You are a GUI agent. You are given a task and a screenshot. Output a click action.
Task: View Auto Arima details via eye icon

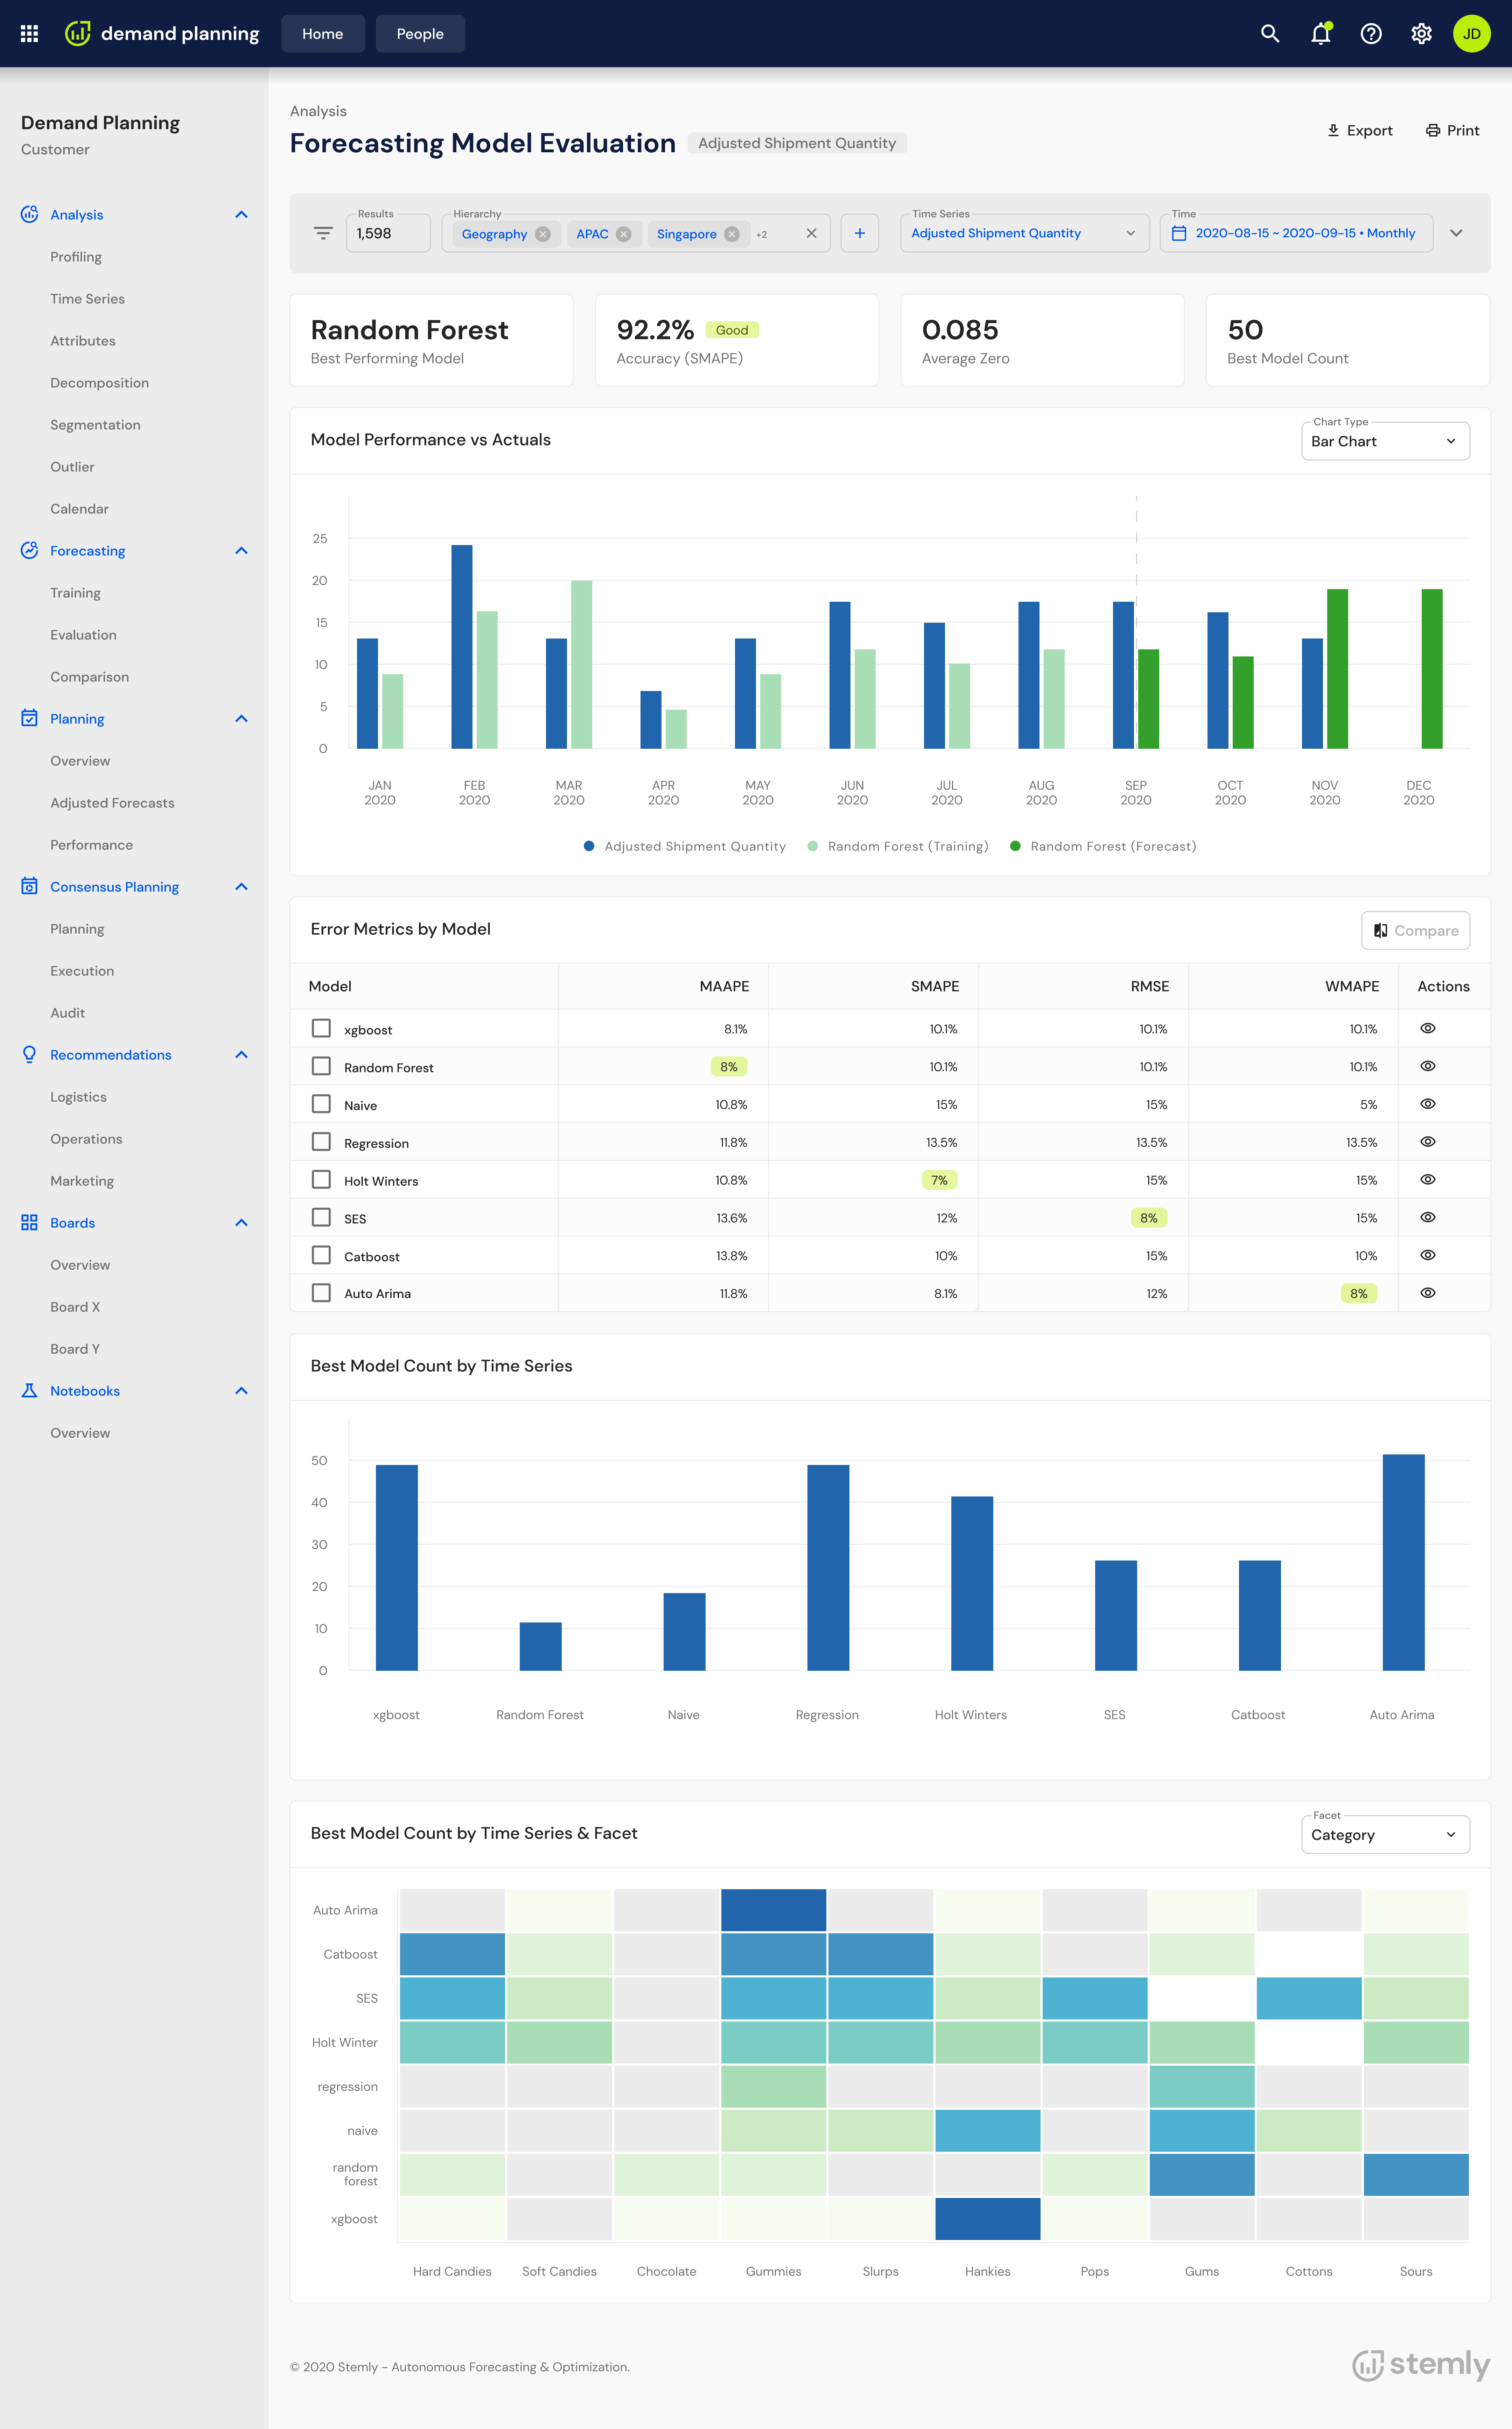[x=1428, y=1293]
